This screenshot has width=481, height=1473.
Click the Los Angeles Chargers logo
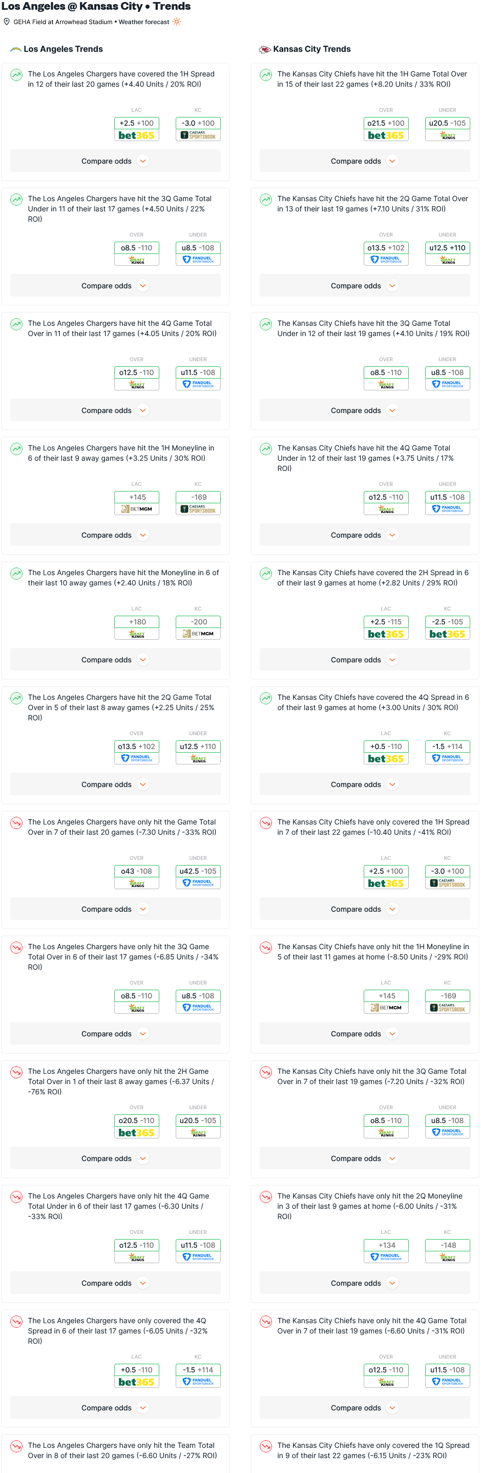(x=16, y=49)
